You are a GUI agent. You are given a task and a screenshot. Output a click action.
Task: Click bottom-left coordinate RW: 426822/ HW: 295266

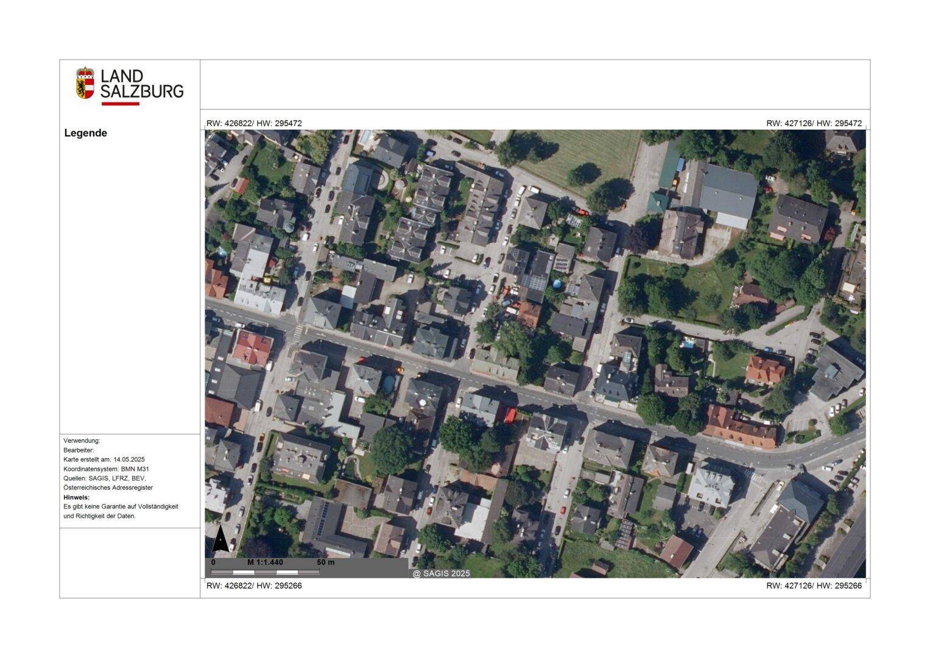click(254, 585)
